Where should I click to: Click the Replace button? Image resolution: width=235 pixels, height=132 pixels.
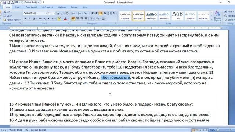pyautogui.click(x=229, y=16)
